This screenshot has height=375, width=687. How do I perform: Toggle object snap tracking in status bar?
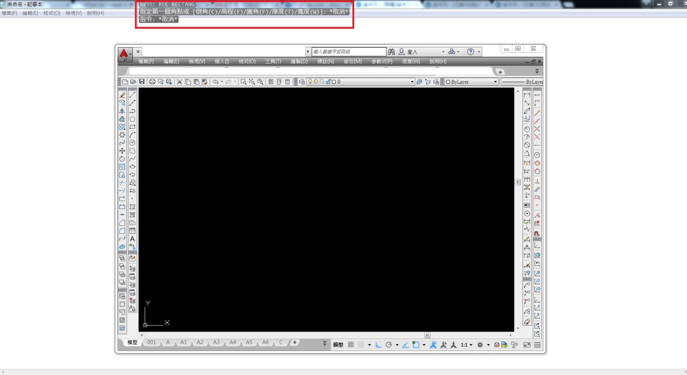pyautogui.click(x=405, y=345)
